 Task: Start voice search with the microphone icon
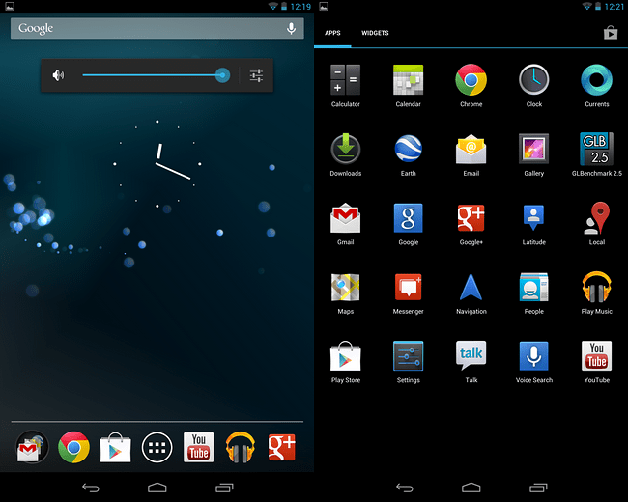[x=291, y=28]
